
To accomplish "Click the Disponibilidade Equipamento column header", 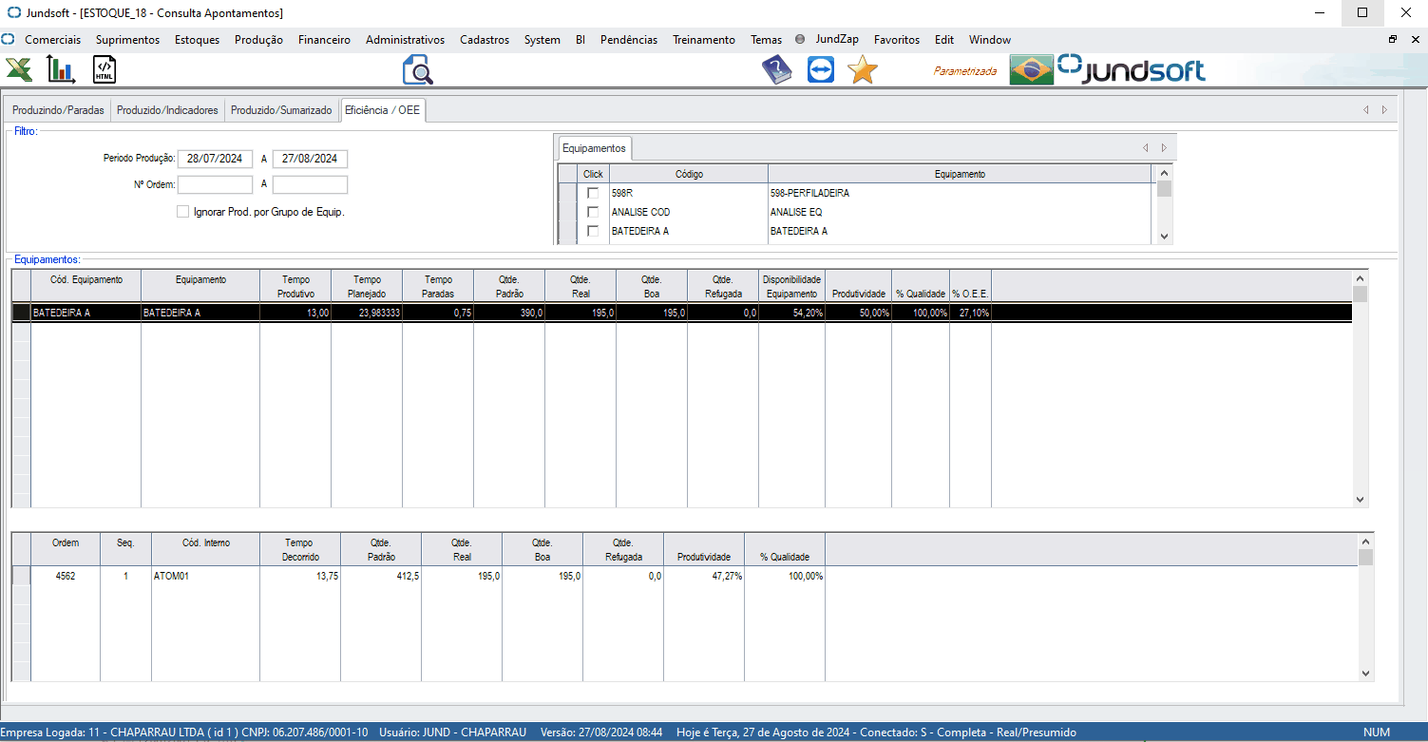I will click(x=791, y=286).
